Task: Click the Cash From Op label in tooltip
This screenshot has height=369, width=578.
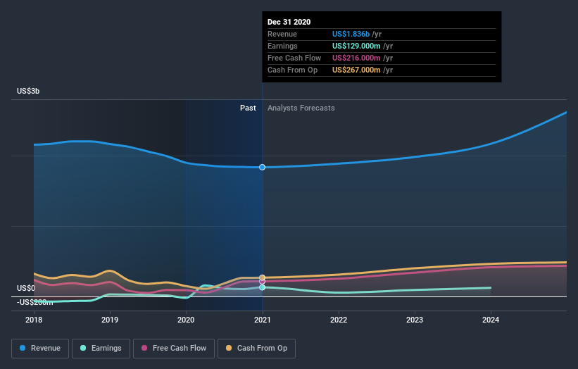Action: tap(292, 70)
